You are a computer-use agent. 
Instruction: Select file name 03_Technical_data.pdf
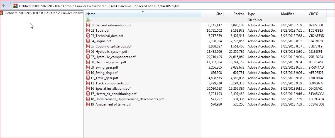pos(107,36)
